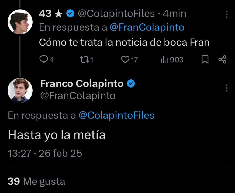The height and width of the screenshot is (193, 235).
Task: Click the reply comment icon on ColapintoFiles' tweet
Action: click(44, 60)
